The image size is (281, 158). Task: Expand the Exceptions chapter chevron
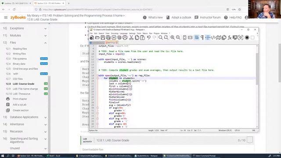[46, 29]
